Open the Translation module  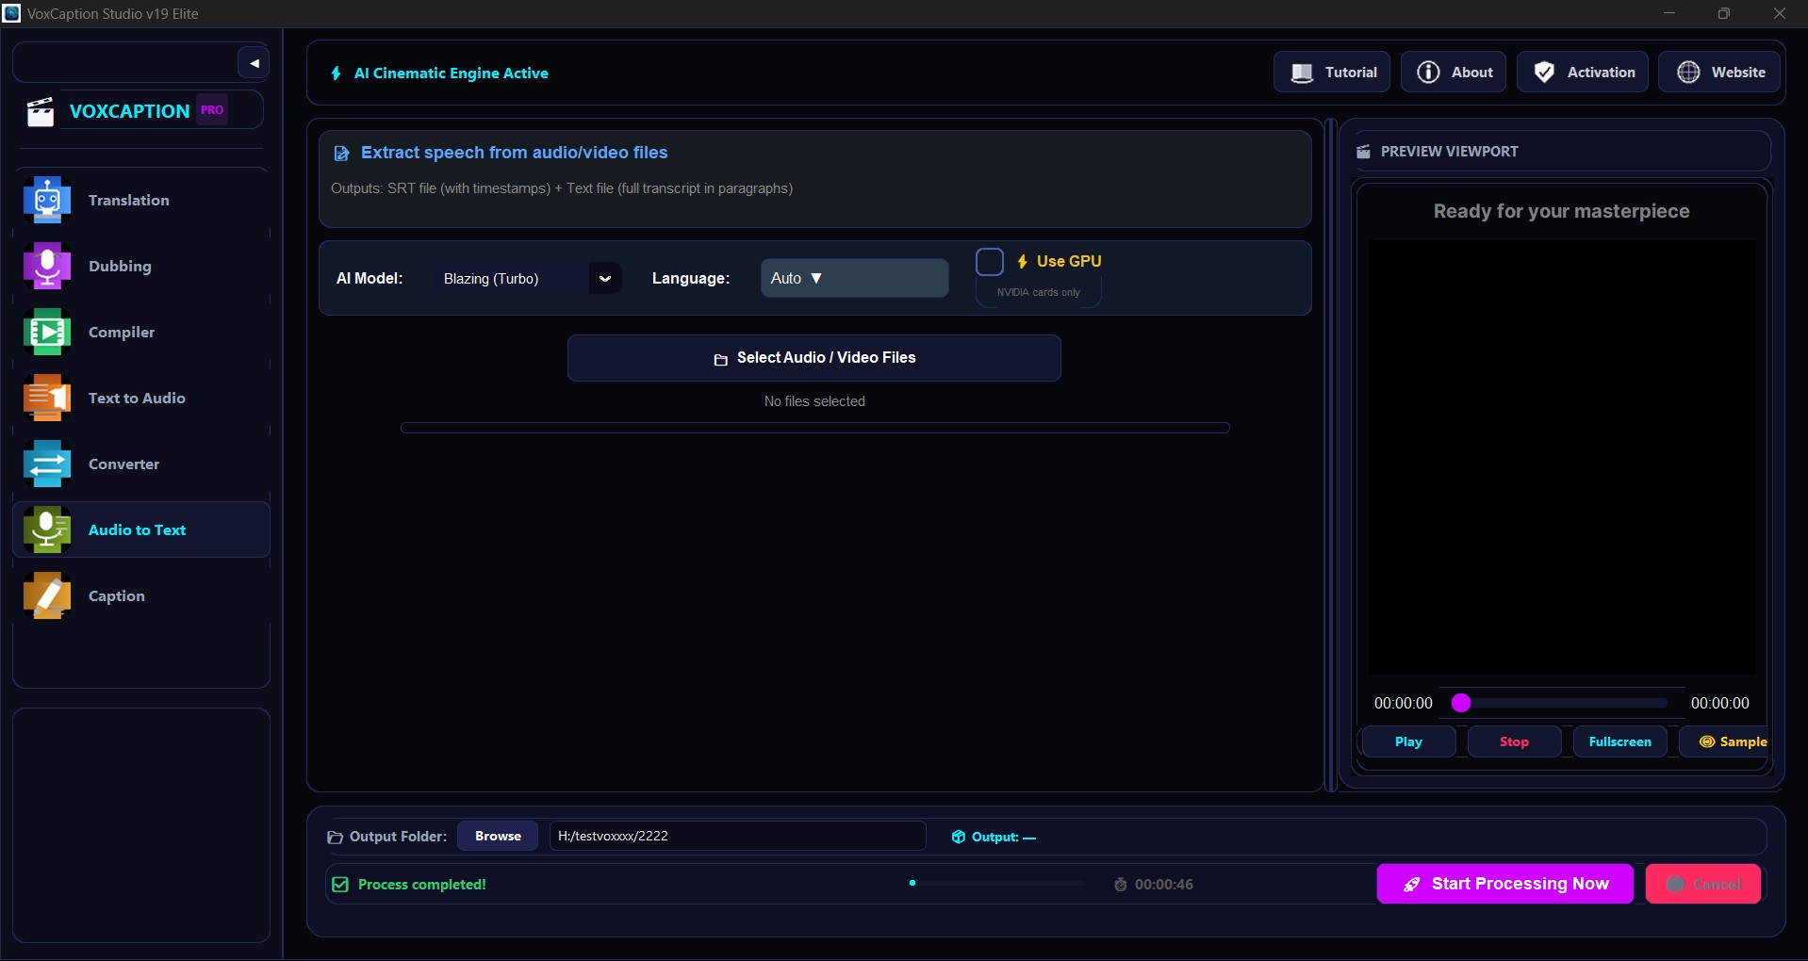click(x=141, y=200)
